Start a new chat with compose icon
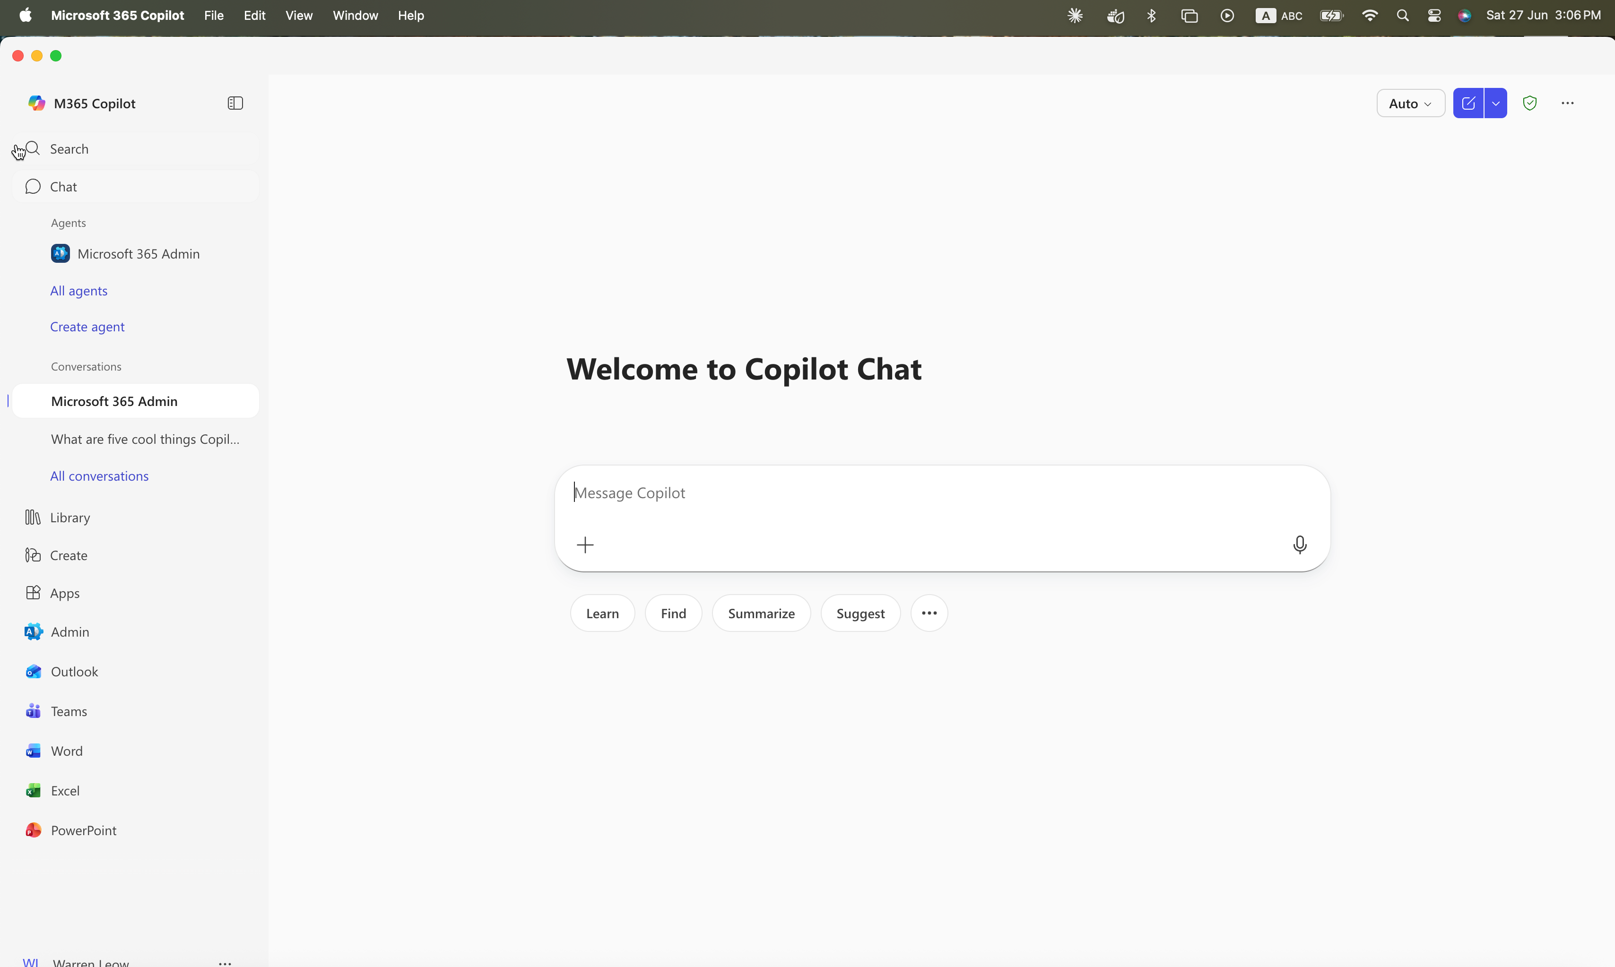This screenshot has height=967, width=1615. pos(1468,103)
